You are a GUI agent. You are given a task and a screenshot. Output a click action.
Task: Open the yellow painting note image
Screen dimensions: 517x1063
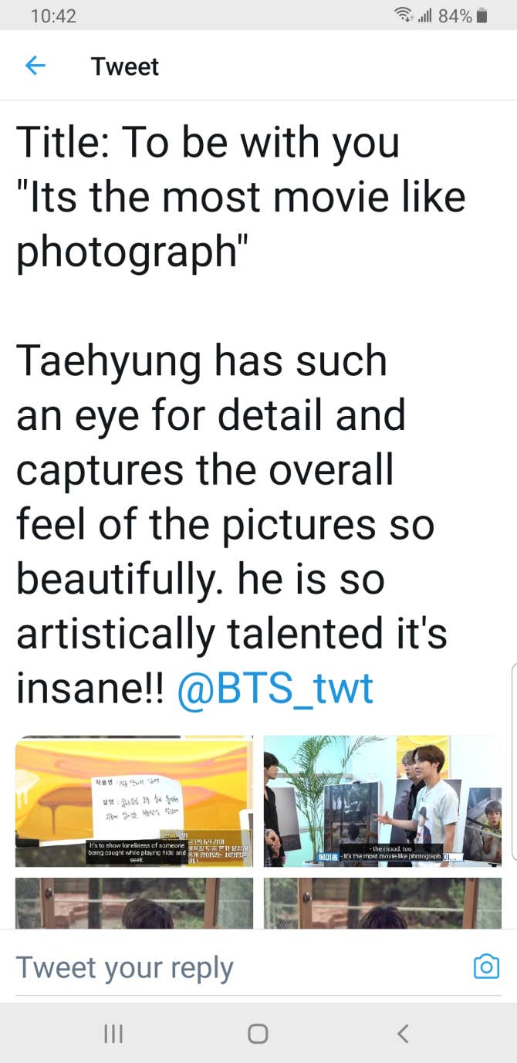(x=134, y=801)
